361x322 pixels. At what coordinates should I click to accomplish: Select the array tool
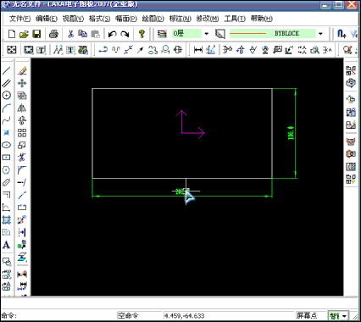22,133
